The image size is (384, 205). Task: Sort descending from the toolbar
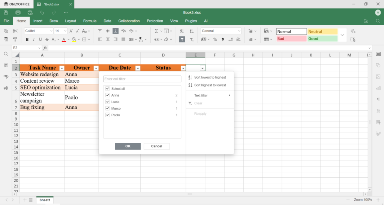(x=192, y=31)
